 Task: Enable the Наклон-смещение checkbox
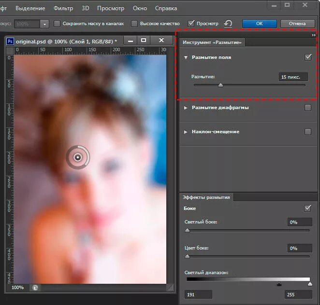[308, 132]
